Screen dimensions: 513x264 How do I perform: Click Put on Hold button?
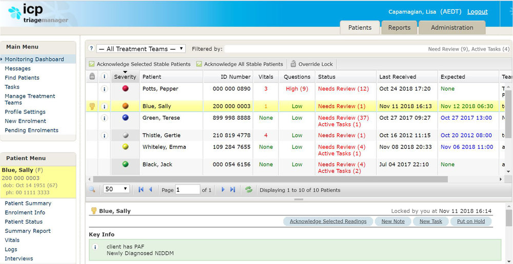(471, 221)
